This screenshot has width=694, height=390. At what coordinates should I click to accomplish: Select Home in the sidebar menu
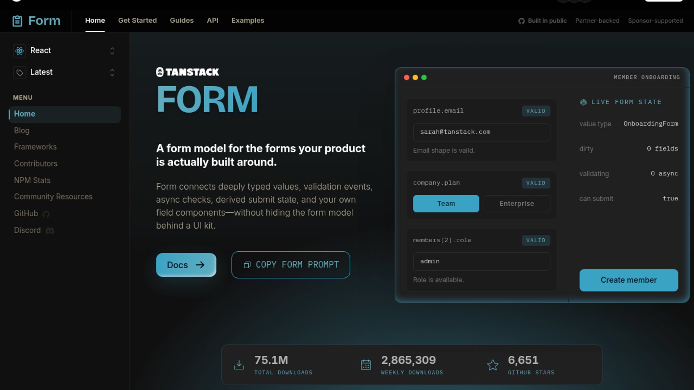click(65, 114)
